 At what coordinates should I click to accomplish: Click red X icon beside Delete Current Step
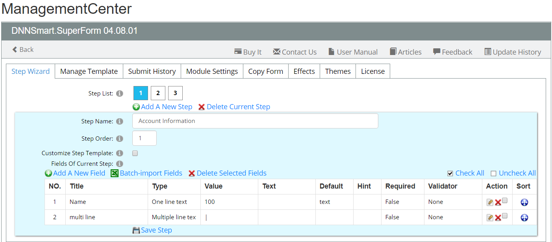click(202, 107)
